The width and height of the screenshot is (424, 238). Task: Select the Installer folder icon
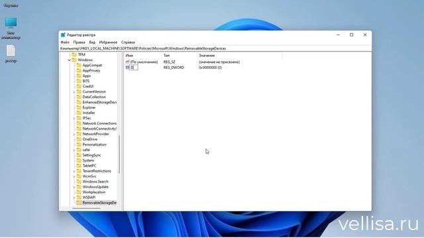click(79, 113)
